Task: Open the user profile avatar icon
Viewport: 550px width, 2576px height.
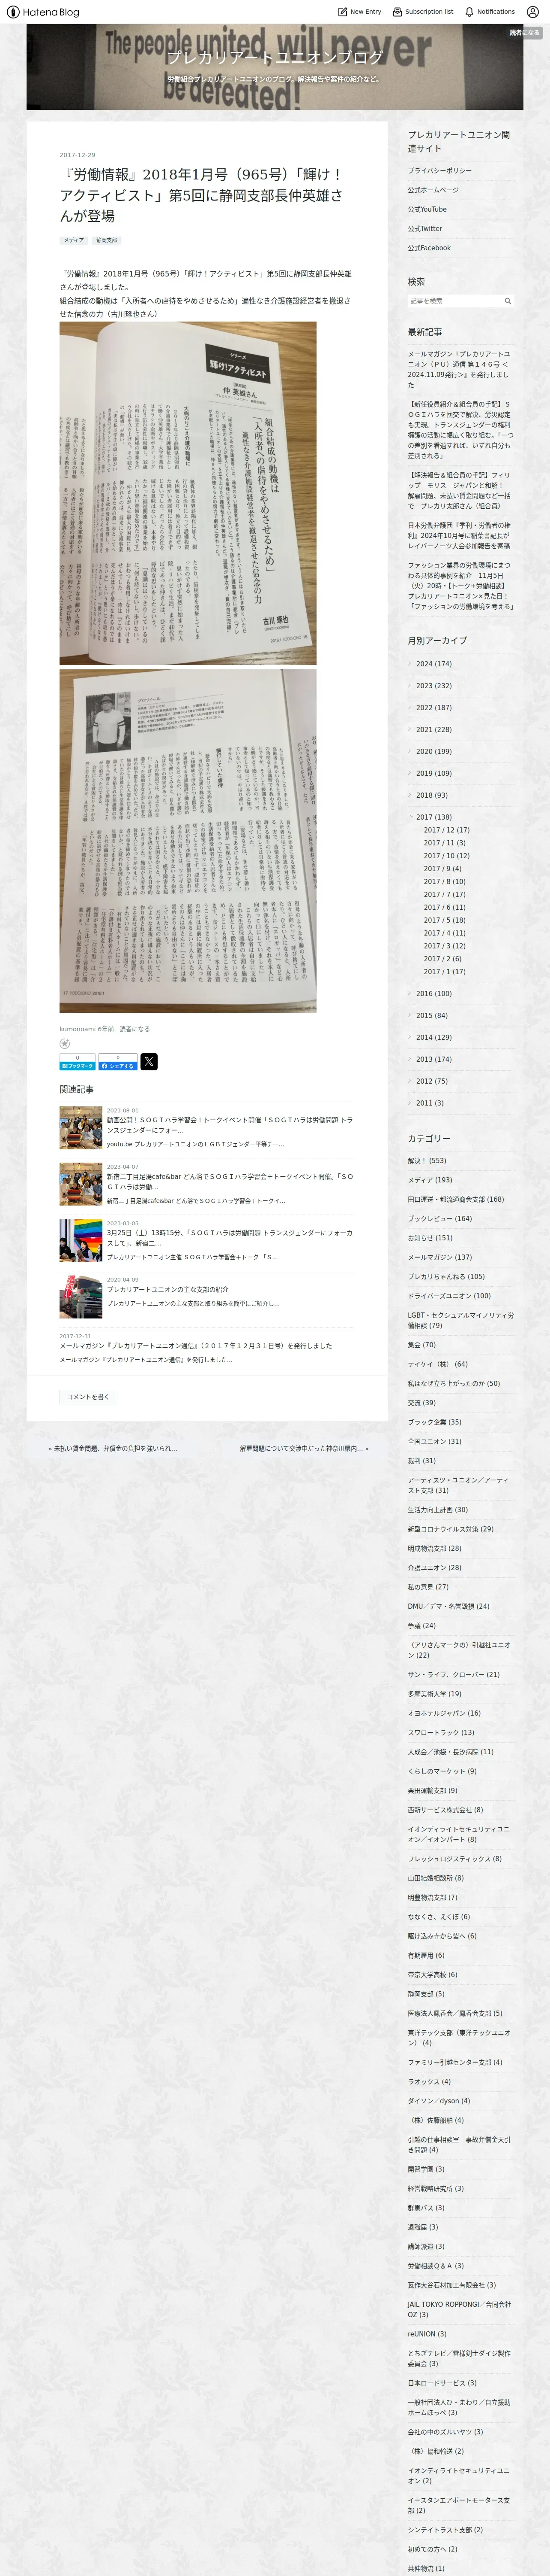Action: pyautogui.click(x=533, y=12)
